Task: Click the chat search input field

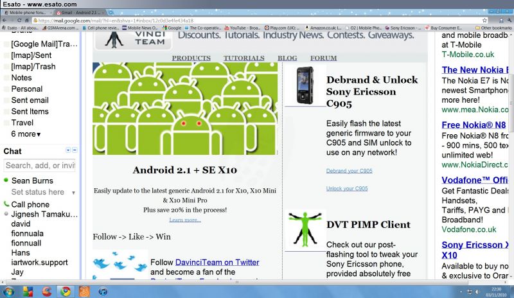Action: coord(40,166)
